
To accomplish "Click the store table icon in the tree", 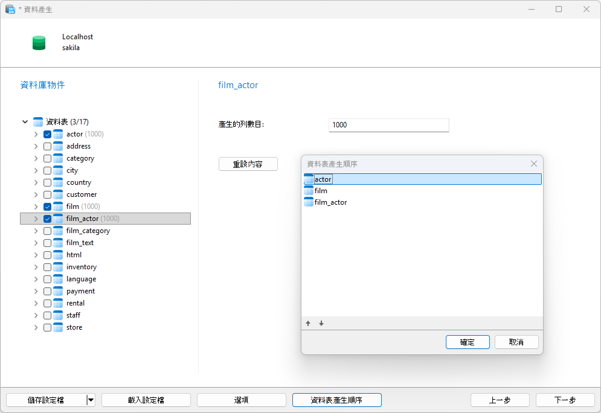I will click(x=58, y=327).
